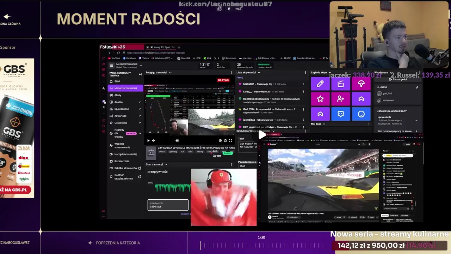Screen dimensions: 451x254
Task: Click the GBS sponsor advertisement banner
Action: coord(17,128)
